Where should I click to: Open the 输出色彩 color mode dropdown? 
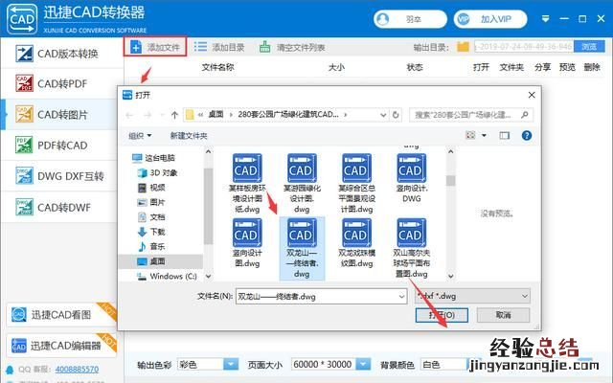[231, 364]
